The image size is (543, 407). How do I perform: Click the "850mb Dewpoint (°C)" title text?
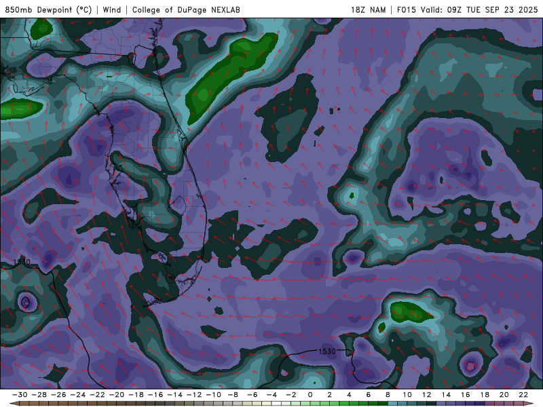click(x=48, y=9)
